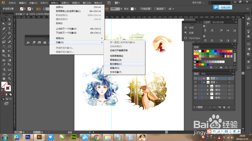Open the OpenType panel icon
The image size is (252, 141).
[x=185, y=38]
